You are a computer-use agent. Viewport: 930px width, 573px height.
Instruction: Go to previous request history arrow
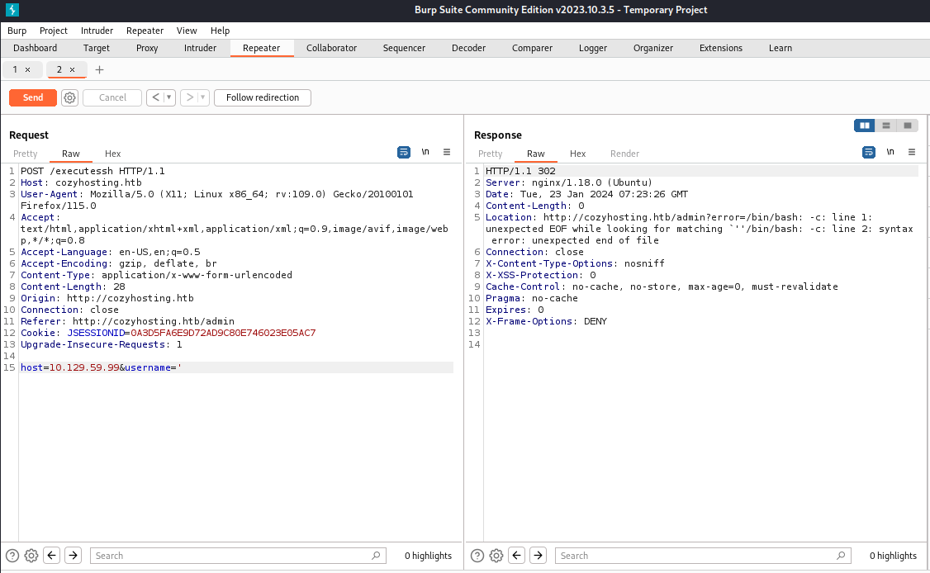pyautogui.click(x=155, y=97)
